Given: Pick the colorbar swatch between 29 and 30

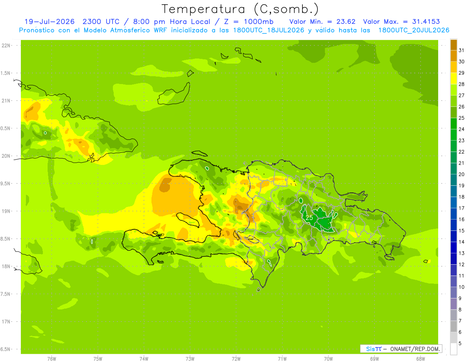Looking at the screenshot, I should click(x=454, y=67).
